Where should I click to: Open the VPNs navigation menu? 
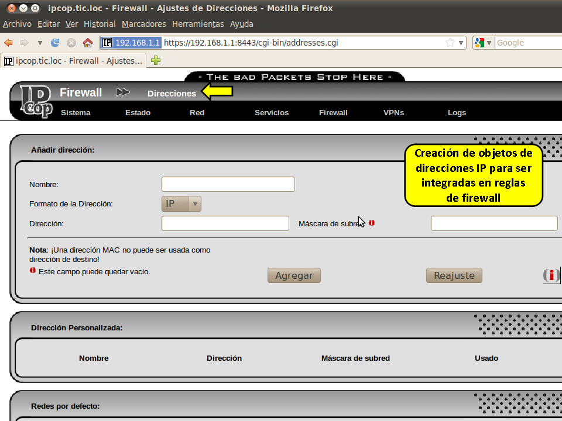(x=393, y=113)
